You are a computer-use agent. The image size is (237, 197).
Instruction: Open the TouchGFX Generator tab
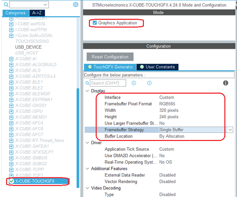pos(110,67)
